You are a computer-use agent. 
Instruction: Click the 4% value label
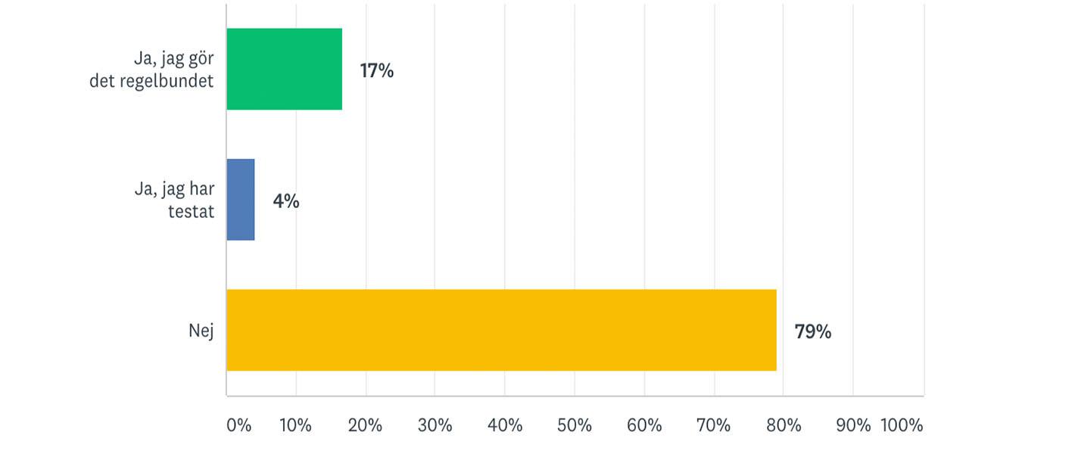[286, 201]
